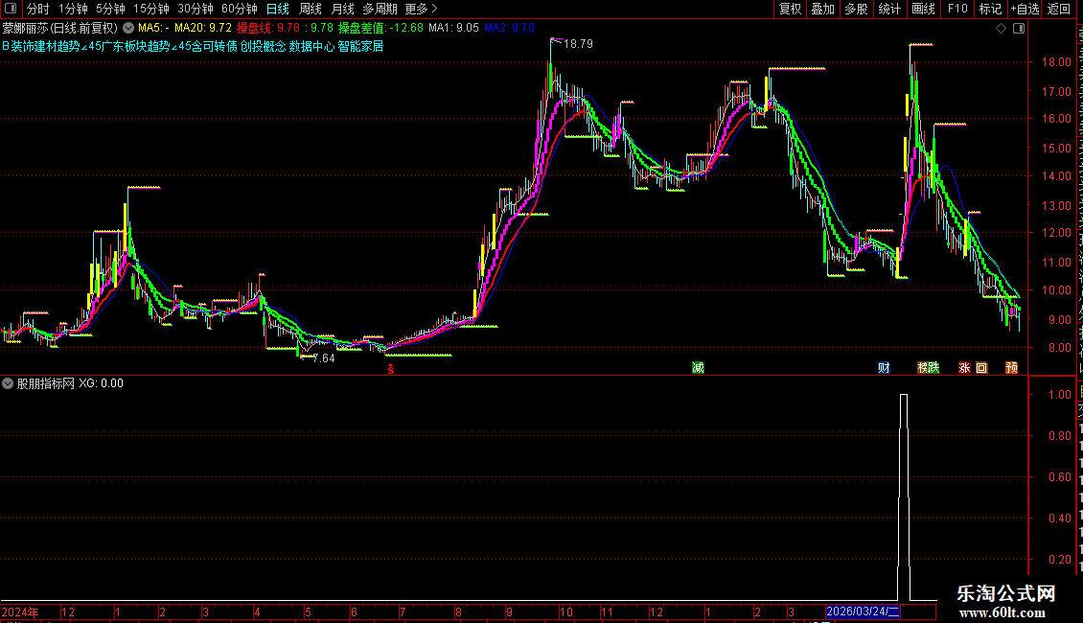
Task: Click the 2024年 label on the time axis
Action: 20,611
